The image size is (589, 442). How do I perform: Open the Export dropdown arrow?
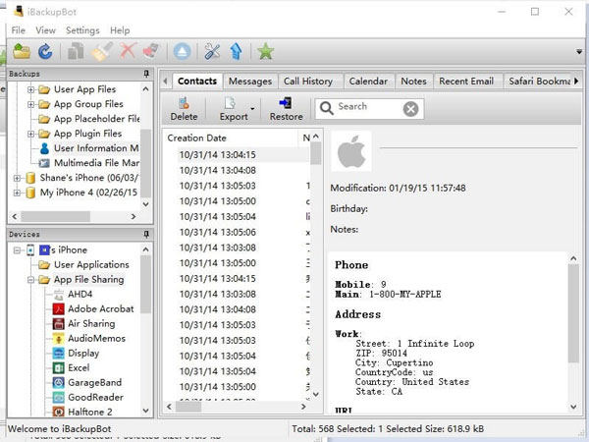pyautogui.click(x=253, y=108)
